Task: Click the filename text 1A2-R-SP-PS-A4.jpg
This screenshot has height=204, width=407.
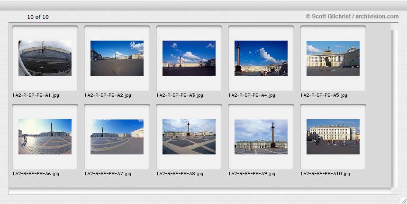Action: 252,95
